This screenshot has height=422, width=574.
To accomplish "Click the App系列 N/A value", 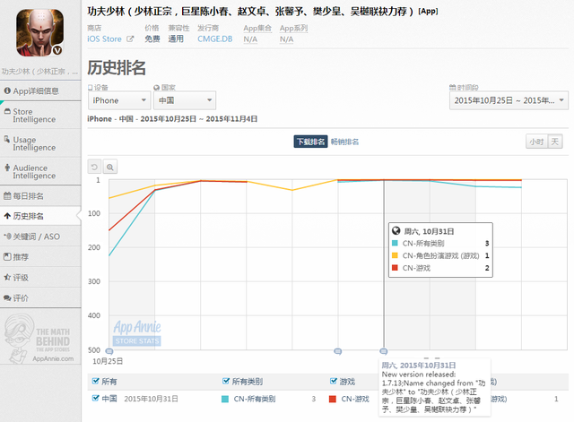I will tap(287, 39).
